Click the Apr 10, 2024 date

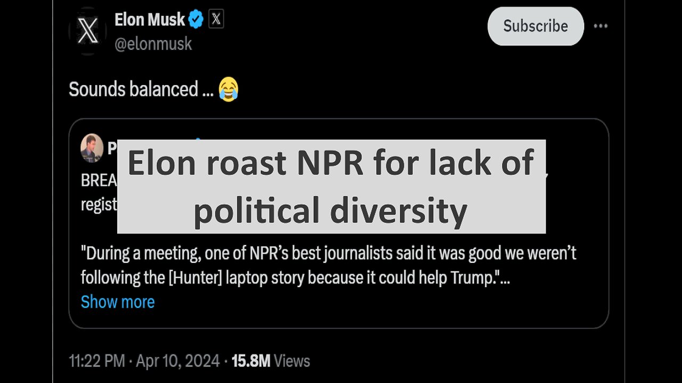pyautogui.click(x=177, y=361)
